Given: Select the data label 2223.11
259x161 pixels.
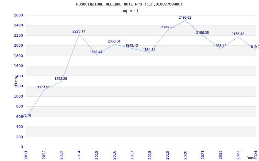Looking at the screenshot, I should click(x=79, y=31).
